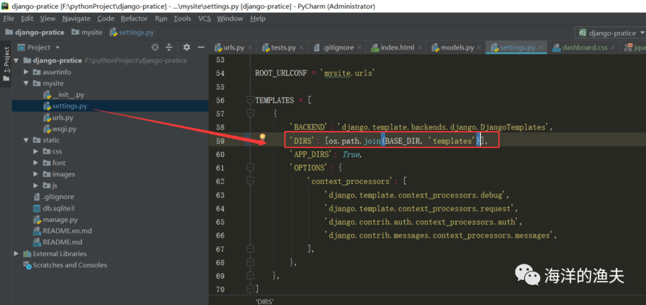Image resolution: width=646 pixels, height=305 pixels.
Task: Select urls.py in project tree
Action: click(58, 117)
